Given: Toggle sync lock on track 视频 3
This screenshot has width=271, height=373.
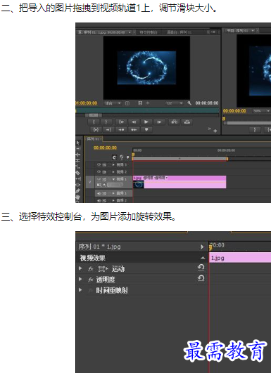Looking at the screenshot, I should click(x=104, y=164).
